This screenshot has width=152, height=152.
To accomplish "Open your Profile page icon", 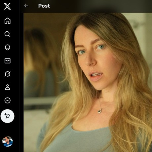I will 8,87.
